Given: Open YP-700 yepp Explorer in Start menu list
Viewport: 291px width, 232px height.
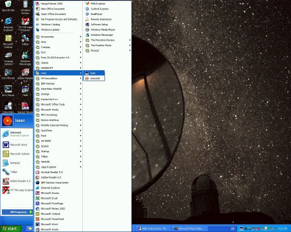Looking at the screenshot, I should (x=17, y=190).
